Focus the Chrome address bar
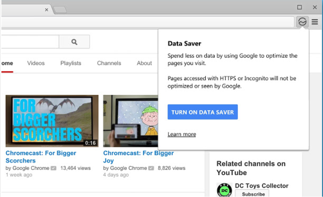Viewport: 323px width, 197px height. 148,22
